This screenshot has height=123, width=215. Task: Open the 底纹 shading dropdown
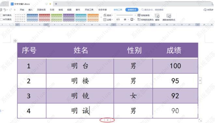pyautogui.click(x=108, y=15)
